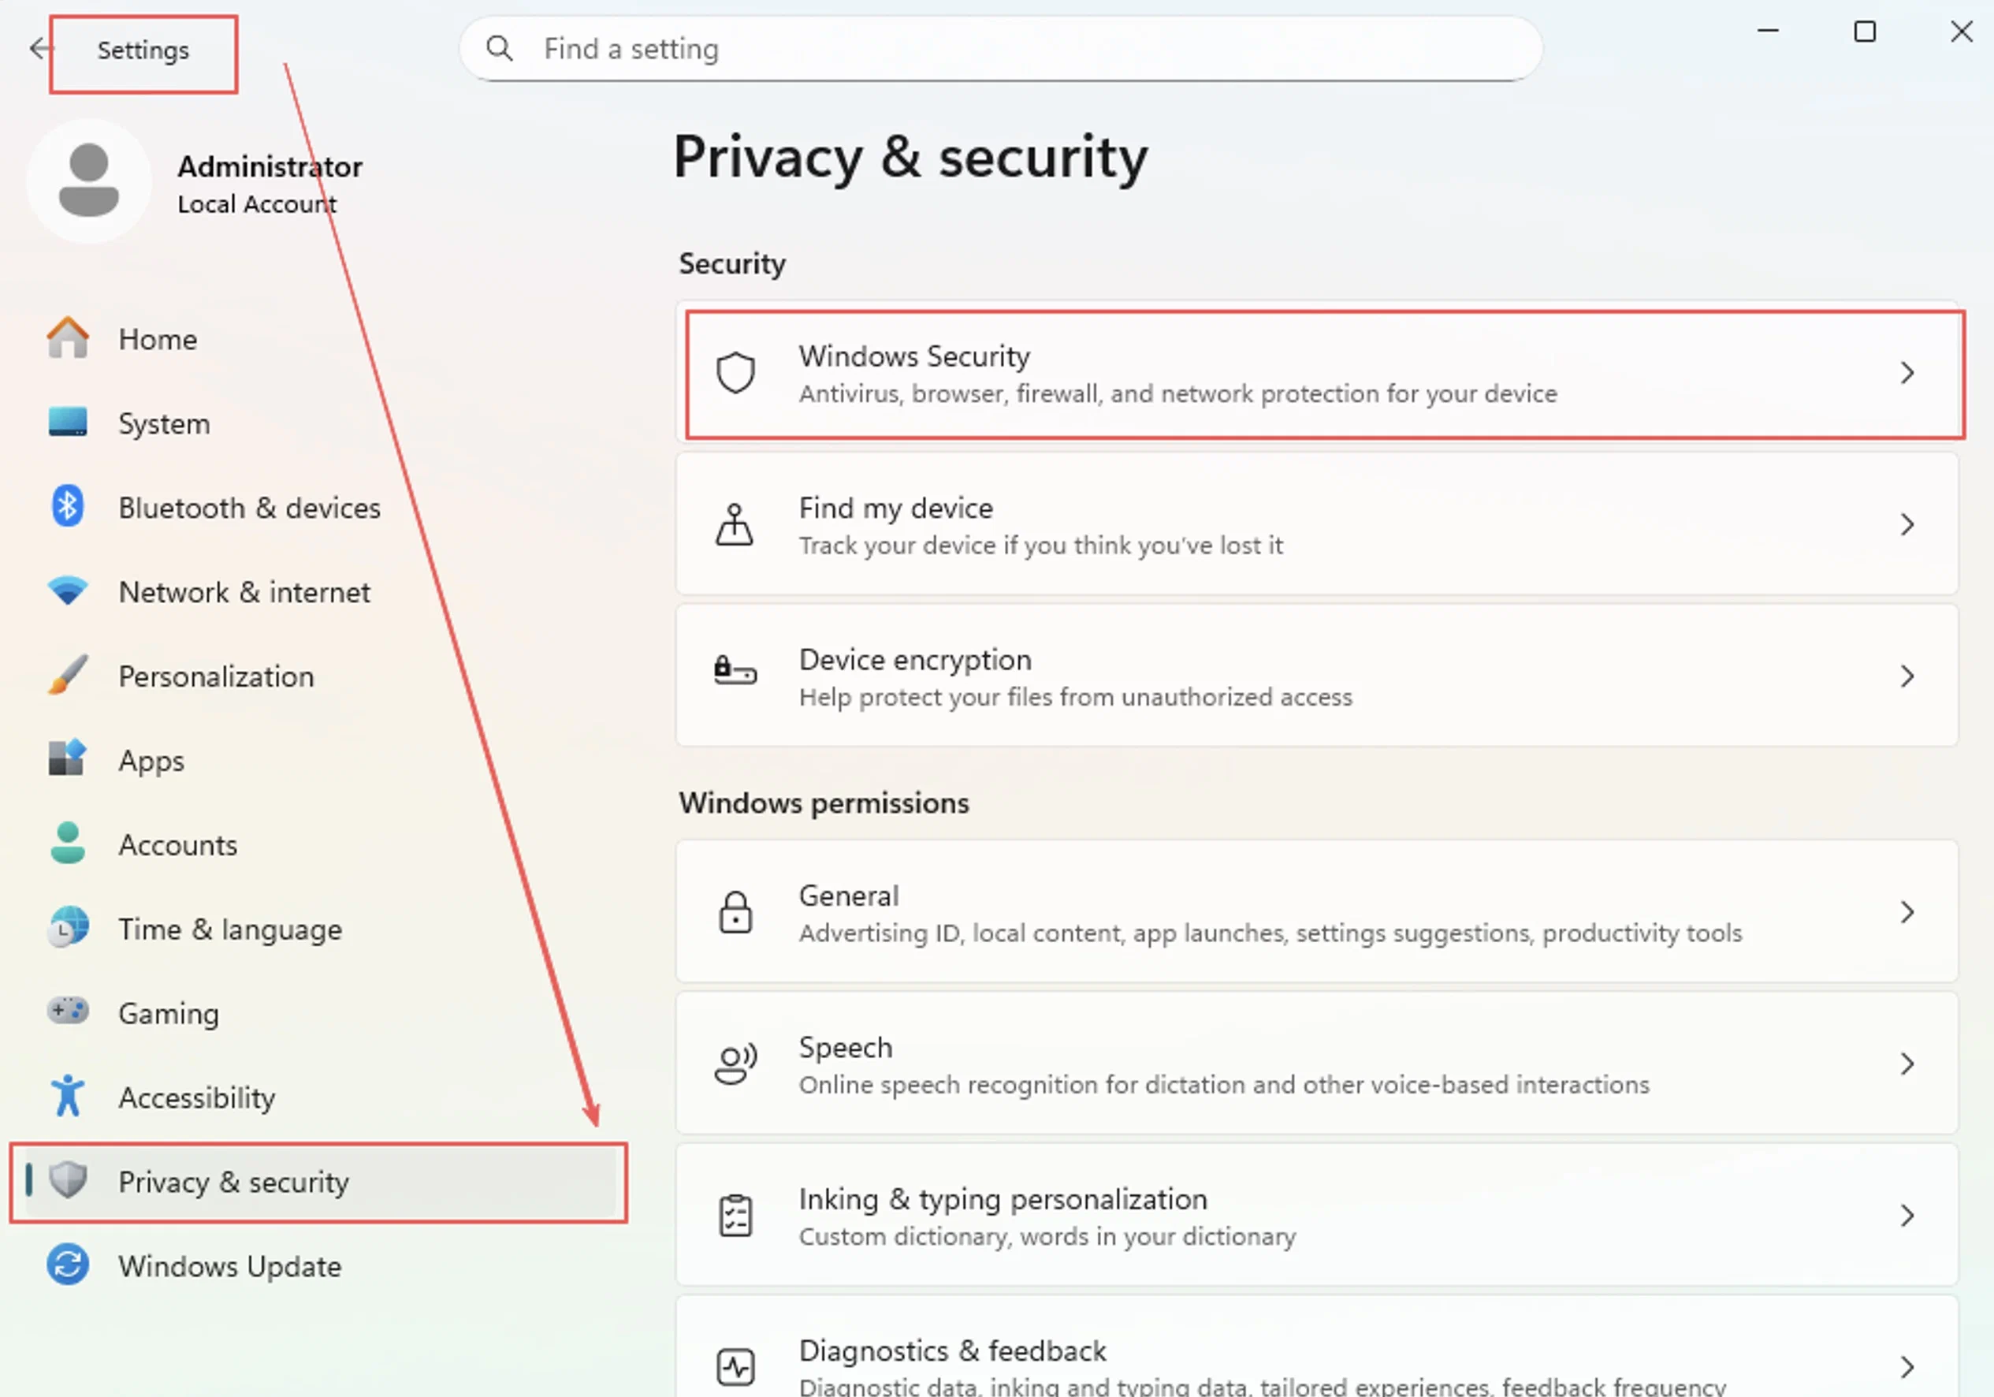This screenshot has width=1994, height=1397.
Task: Click the search magnifier icon
Action: [x=500, y=49]
